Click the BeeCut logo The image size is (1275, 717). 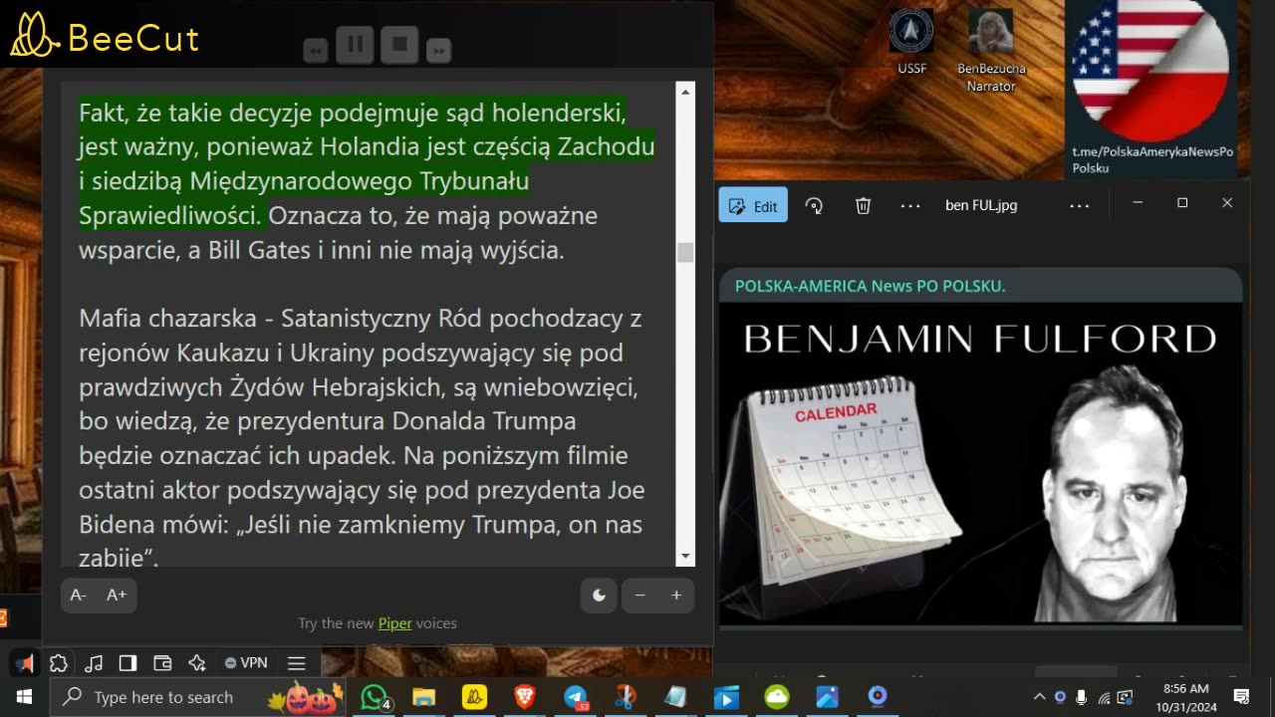(105, 35)
